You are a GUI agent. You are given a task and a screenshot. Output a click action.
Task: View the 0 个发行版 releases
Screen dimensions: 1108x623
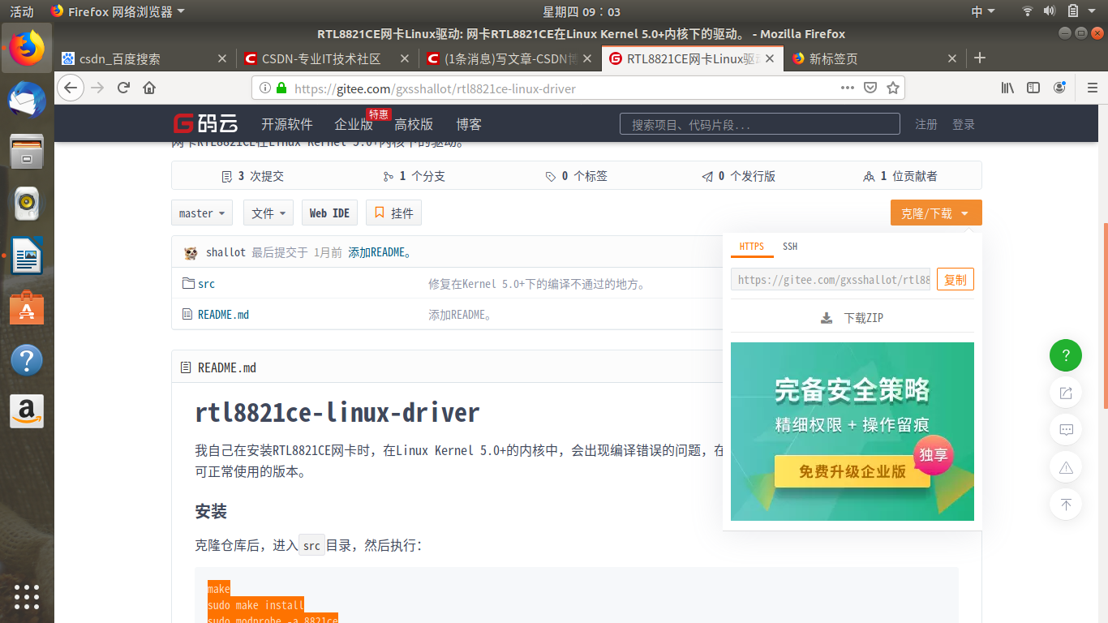(x=739, y=176)
